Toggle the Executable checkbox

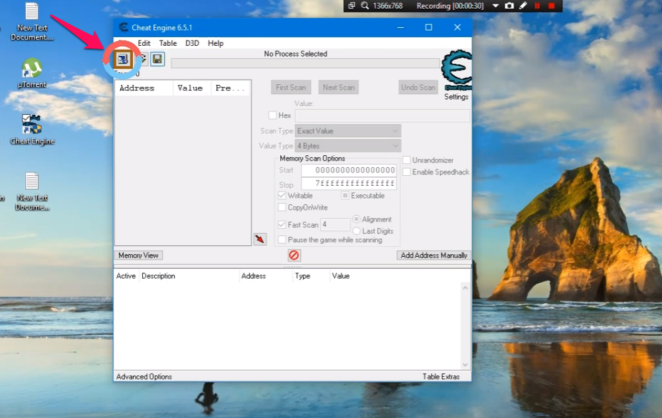pos(345,195)
